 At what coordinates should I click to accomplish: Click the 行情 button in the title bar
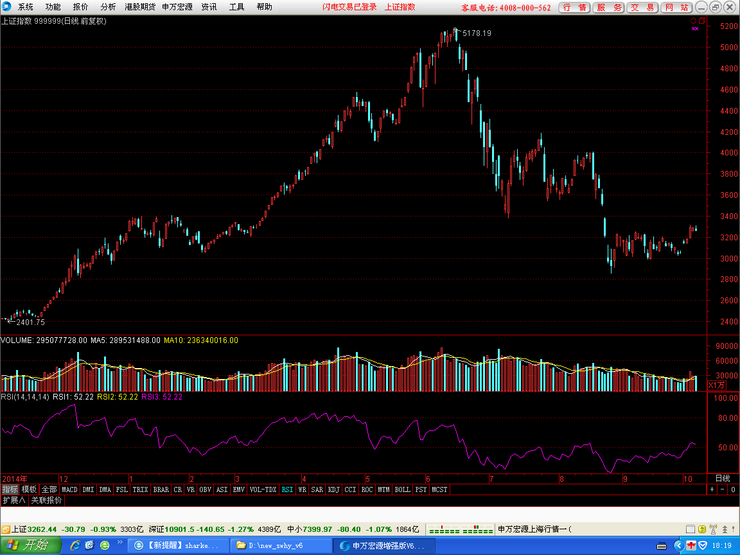[574, 7]
